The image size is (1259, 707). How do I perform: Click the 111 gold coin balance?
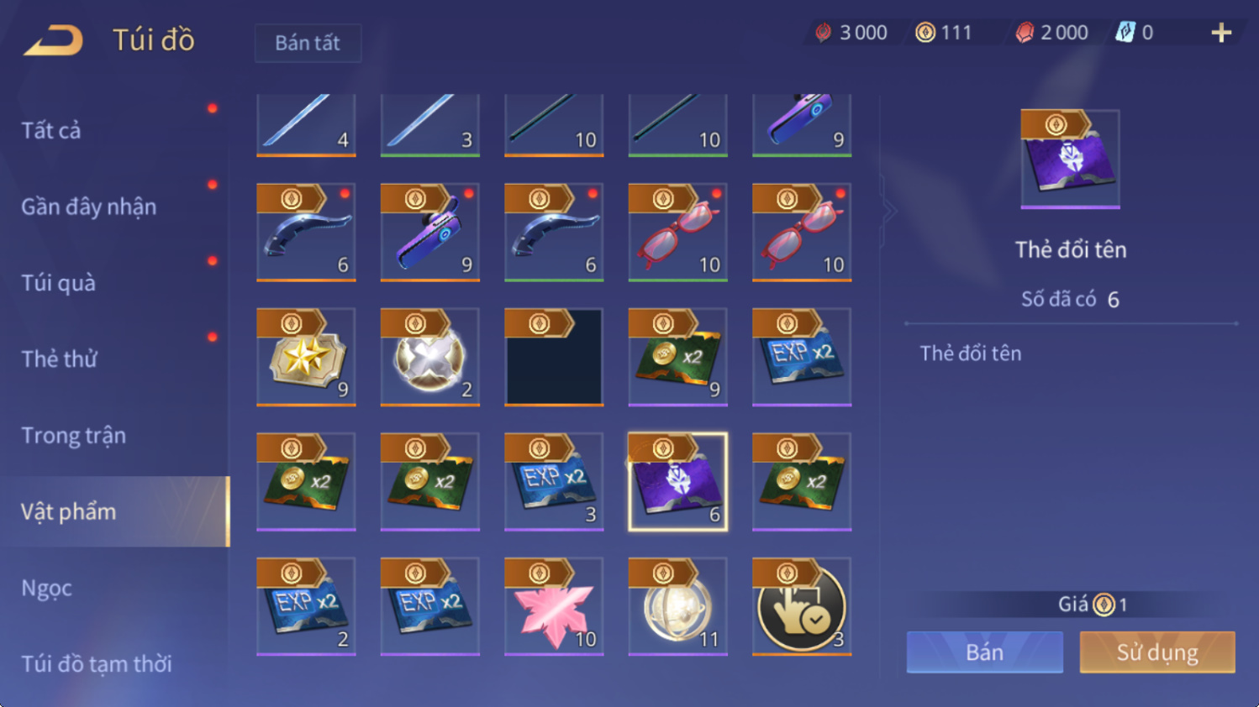click(944, 33)
